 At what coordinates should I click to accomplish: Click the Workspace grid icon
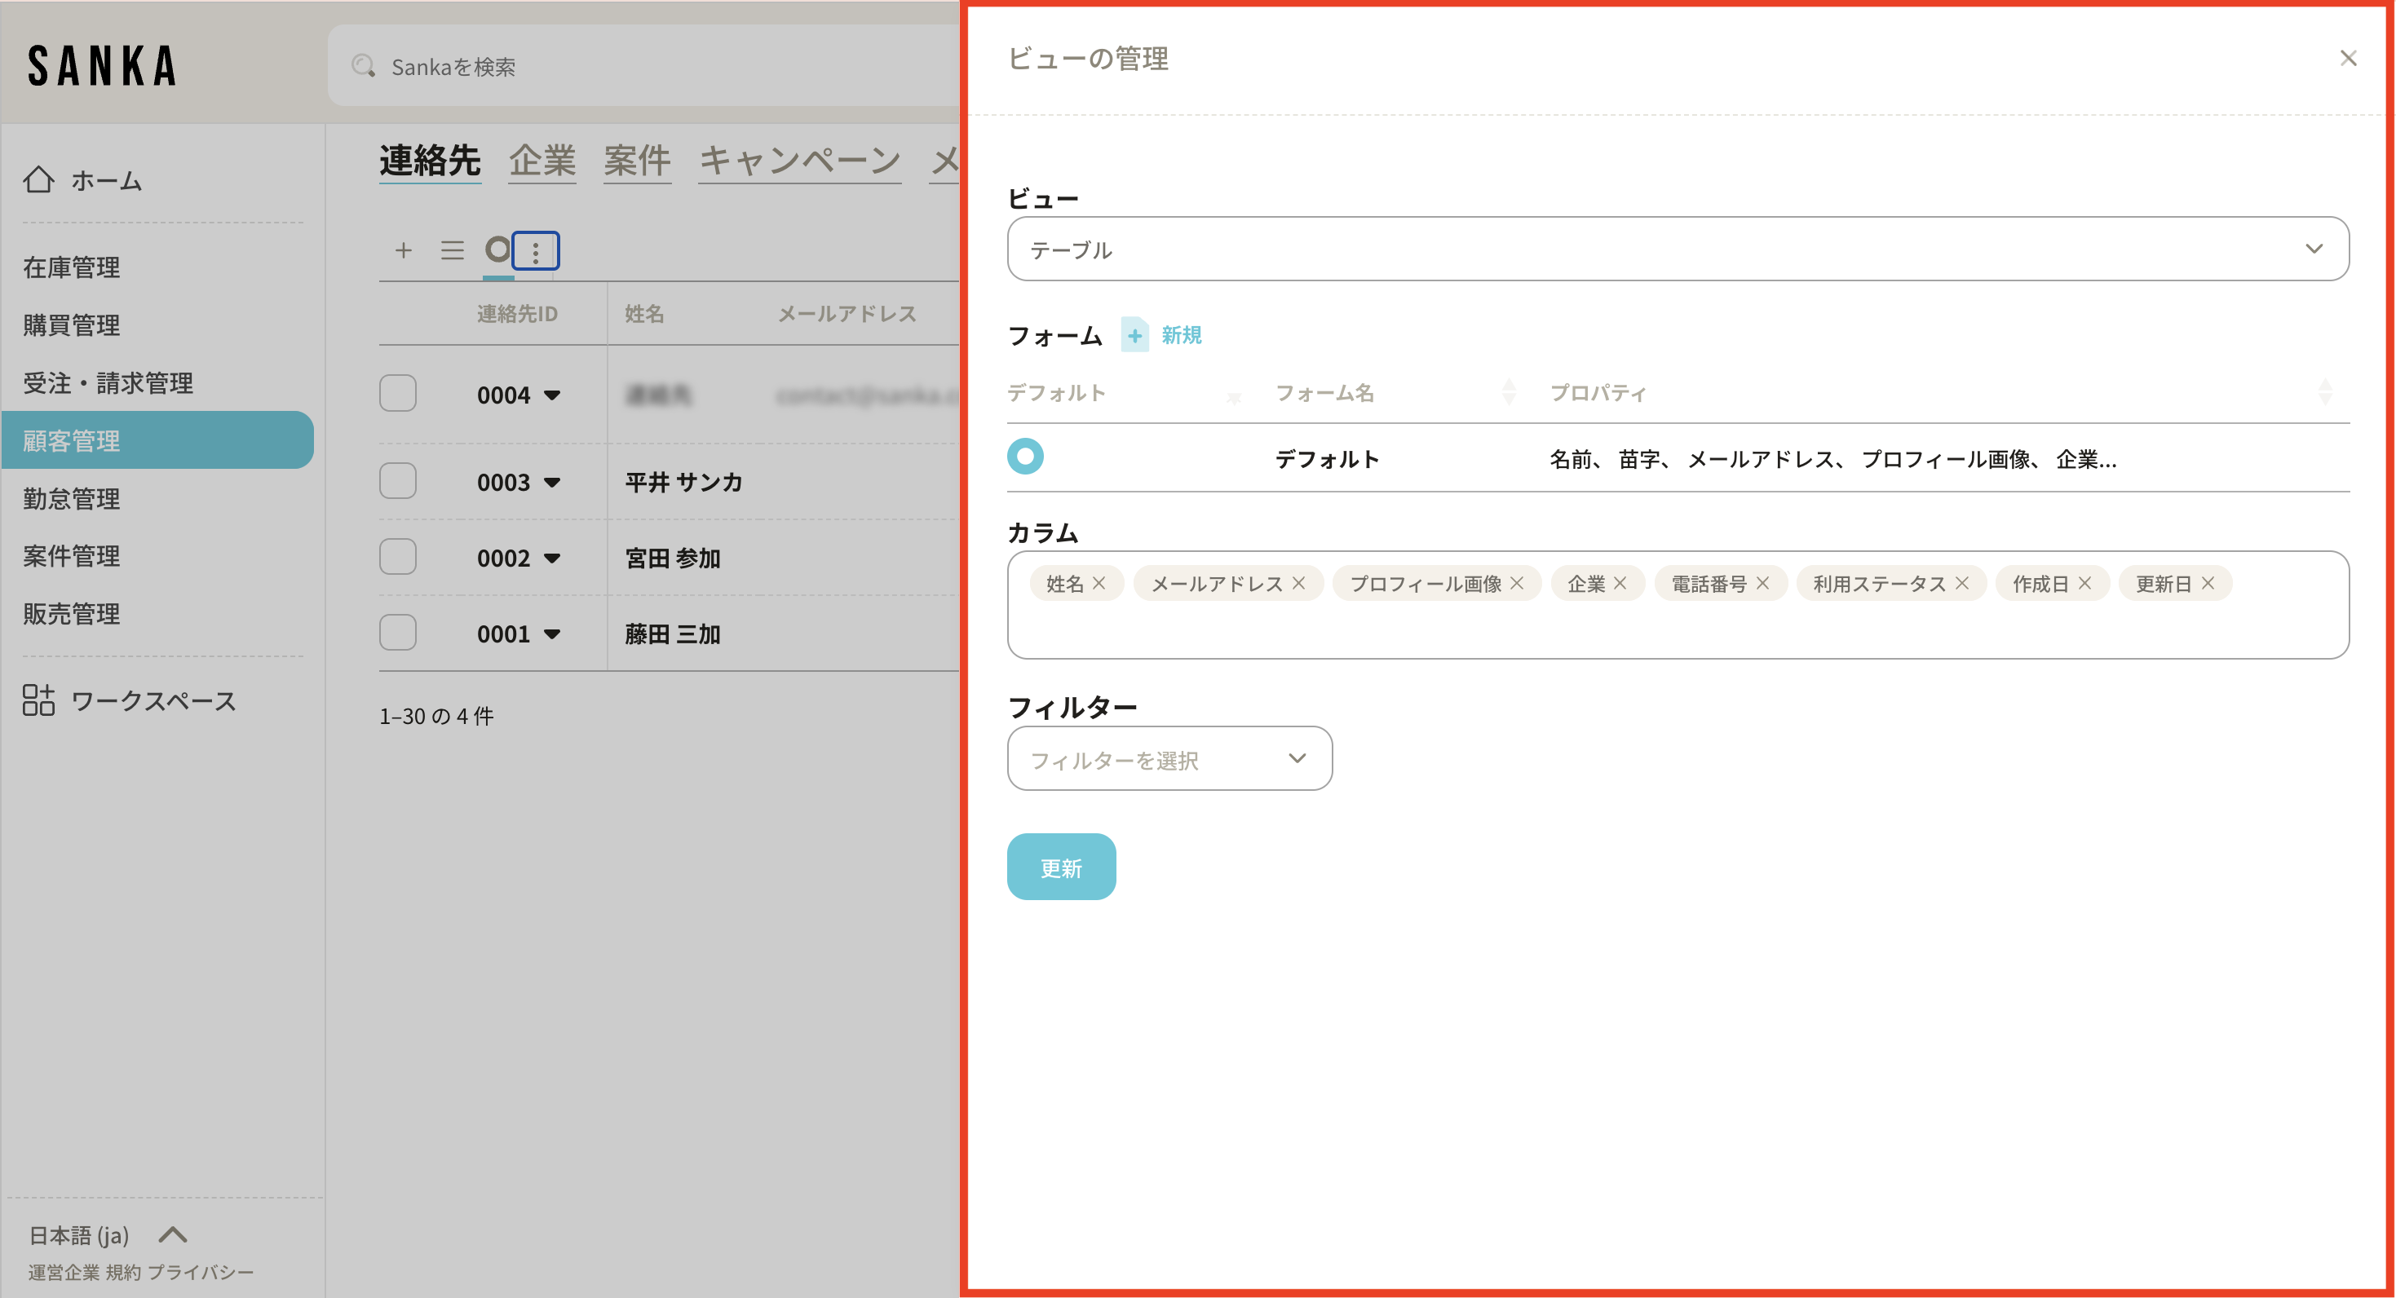(38, 700)
